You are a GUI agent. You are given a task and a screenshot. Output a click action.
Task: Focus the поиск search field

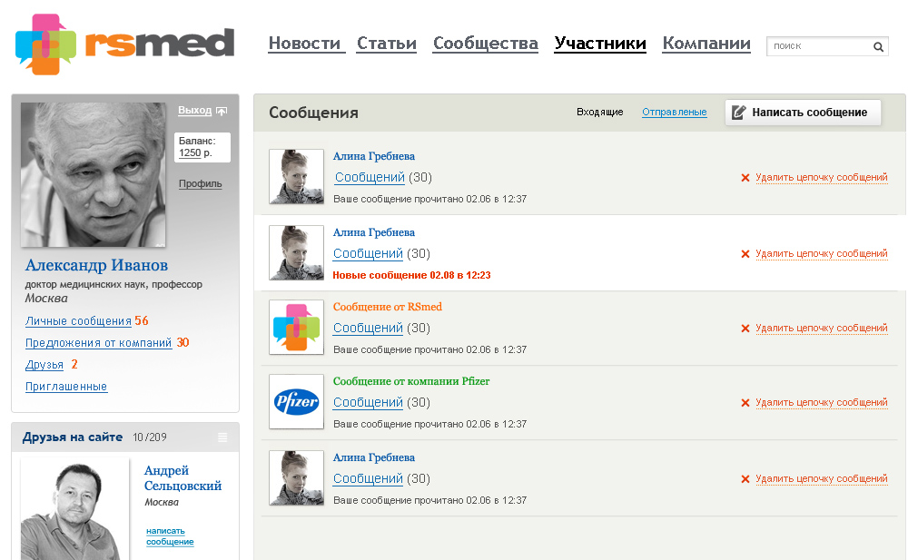pyautogui.click(x=819, y=46)
